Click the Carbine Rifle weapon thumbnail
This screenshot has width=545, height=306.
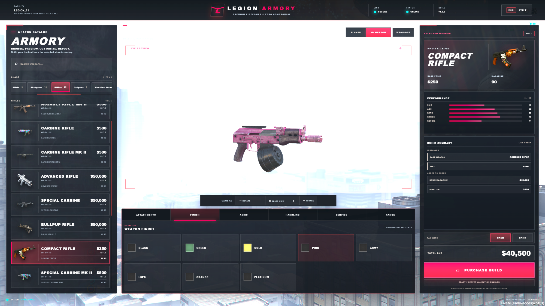[25, 132]
